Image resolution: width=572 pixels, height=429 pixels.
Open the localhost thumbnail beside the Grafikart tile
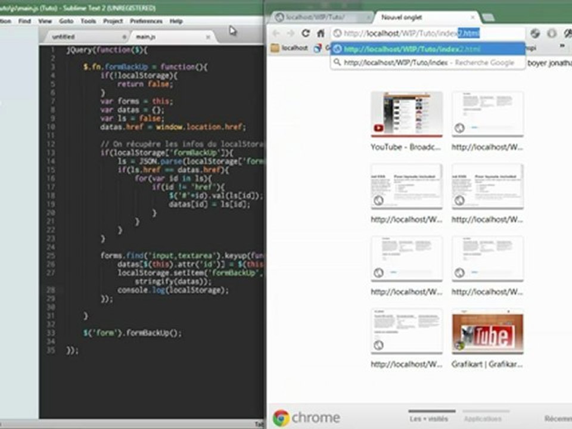pyautogui.click(x=406, y=331)
